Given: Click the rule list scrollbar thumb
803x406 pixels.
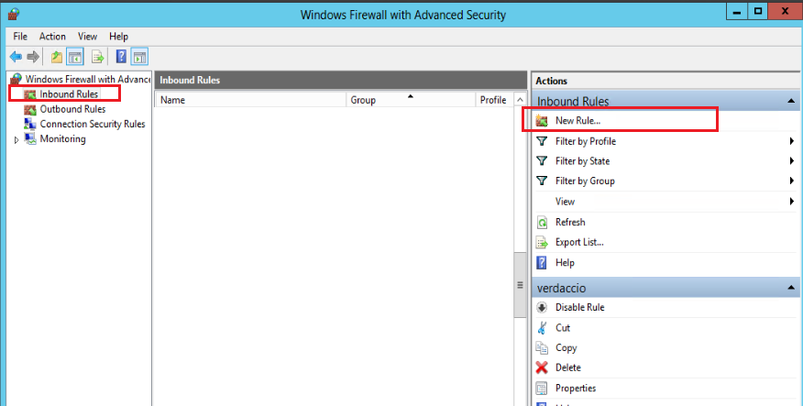Looking at the screenshot, I should pos(520,285).
